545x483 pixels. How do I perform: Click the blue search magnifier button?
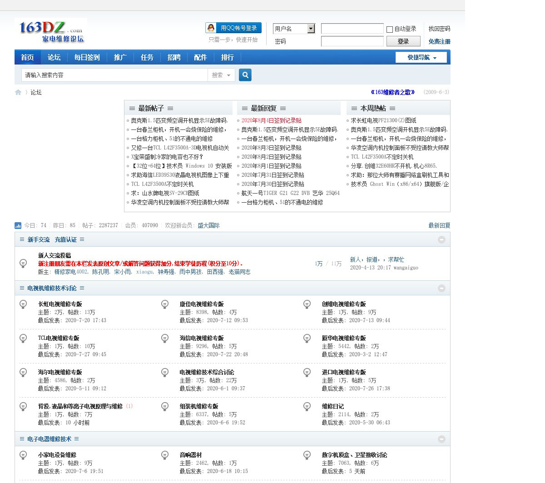click(x=245, y=75)
